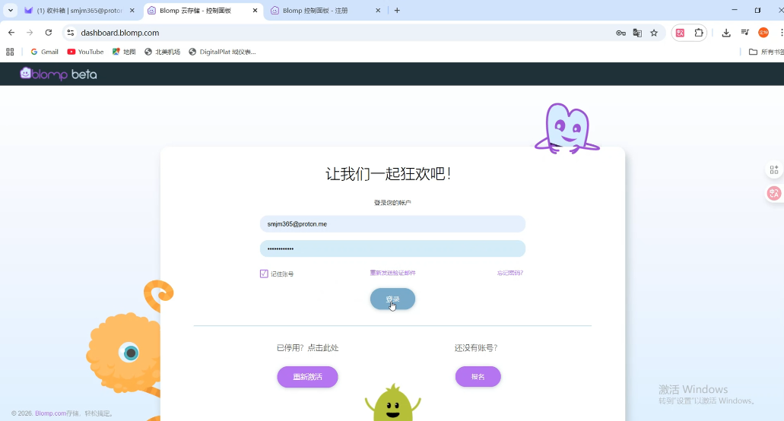This screenshot has height=421, width=784.
Task: Click the 登录 login button
Action: [392, 299]
